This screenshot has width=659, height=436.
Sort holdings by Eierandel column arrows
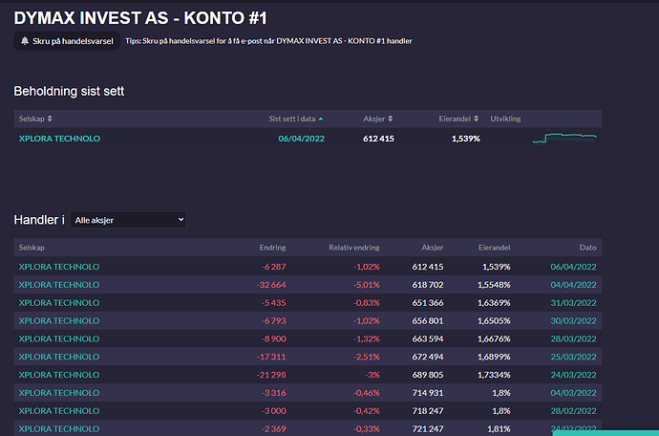tap(477, 119)
